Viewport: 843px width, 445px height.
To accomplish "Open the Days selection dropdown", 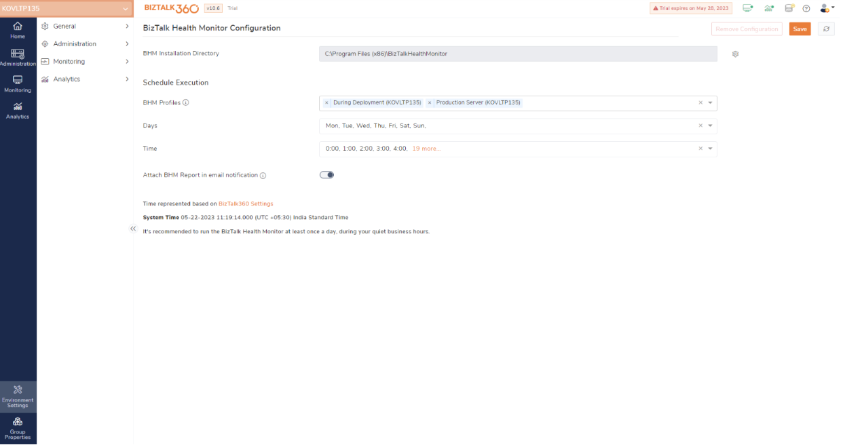I will coord(710,125).
